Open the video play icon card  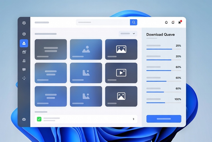point(121,73)
